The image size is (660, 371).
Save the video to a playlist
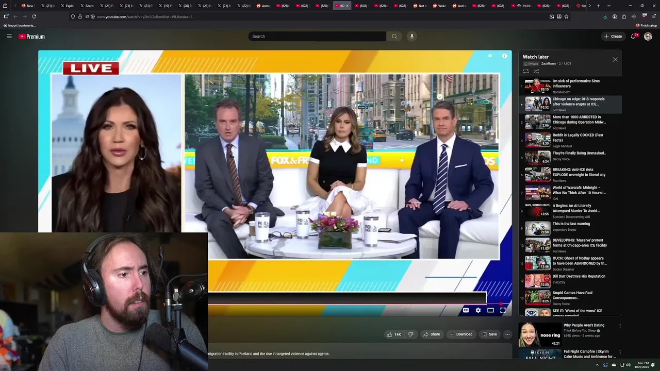tap(489, 334)
